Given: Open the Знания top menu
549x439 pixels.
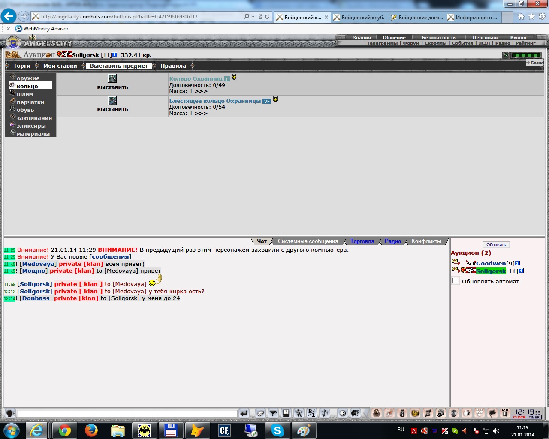Looking at the screenshot, I should pyautogui.click(x=362, y=37).
